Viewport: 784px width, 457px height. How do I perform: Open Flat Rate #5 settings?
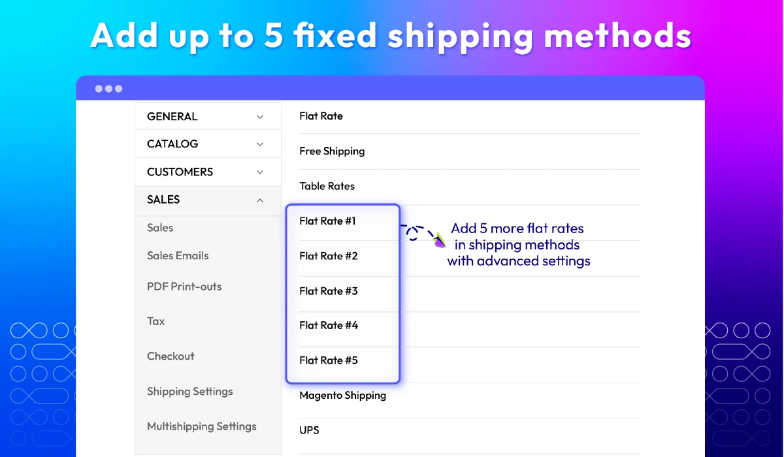tap(329, 360)
